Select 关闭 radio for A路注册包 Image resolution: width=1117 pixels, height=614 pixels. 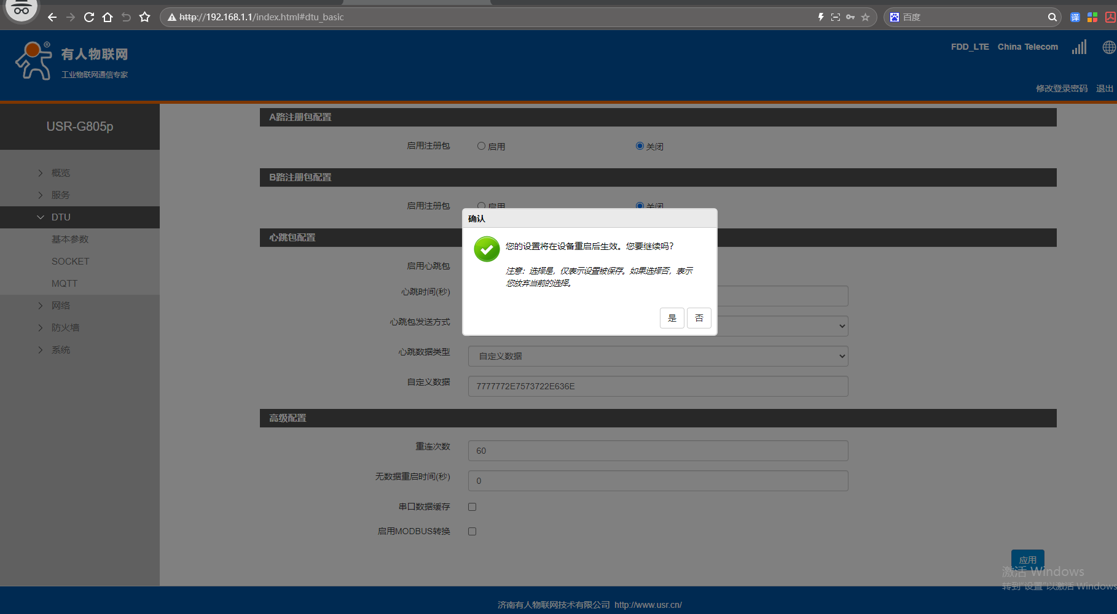pos(640,146)
